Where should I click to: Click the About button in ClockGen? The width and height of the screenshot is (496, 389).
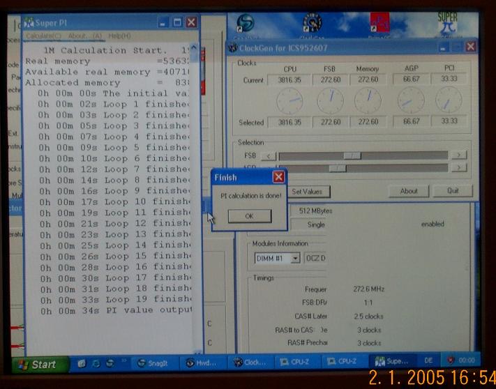(x=408, y=191)
